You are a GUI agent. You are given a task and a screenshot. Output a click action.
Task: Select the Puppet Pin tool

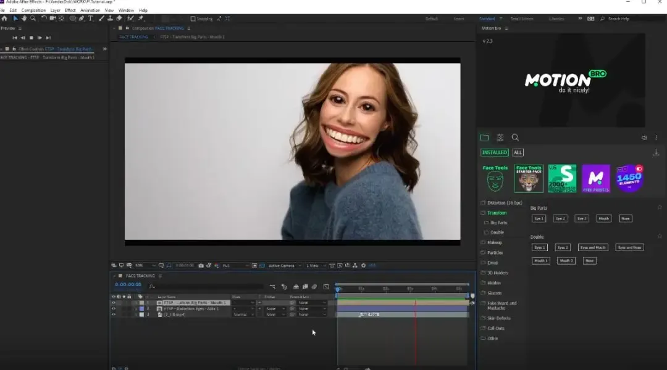point(141,18)
